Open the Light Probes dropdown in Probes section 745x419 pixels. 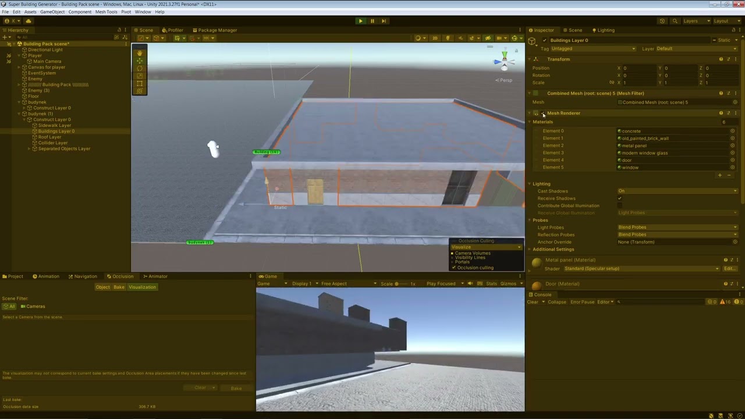[x=675, y=227]
